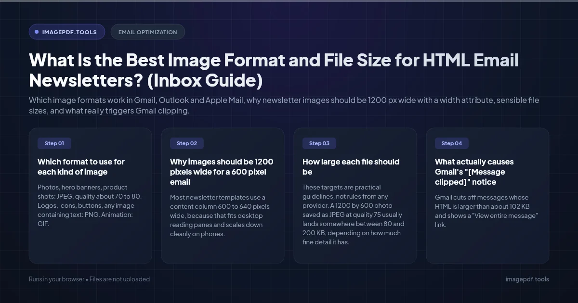Click the main headline about HTML Email Newsletters
This screenshot has height=303, width=578.
(x=274, y=70)
